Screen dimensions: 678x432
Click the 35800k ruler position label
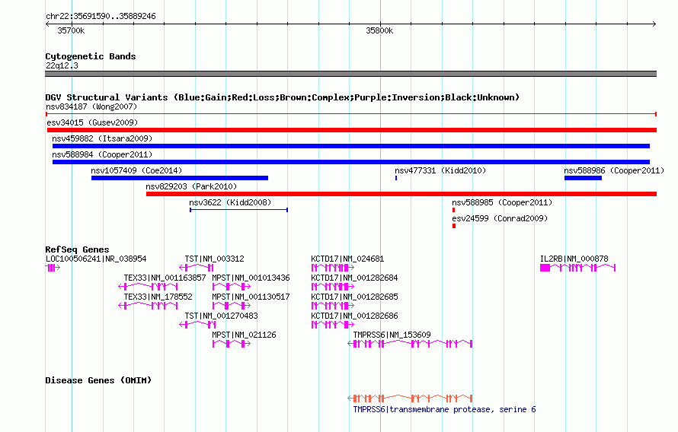click(x=379, y=30)
